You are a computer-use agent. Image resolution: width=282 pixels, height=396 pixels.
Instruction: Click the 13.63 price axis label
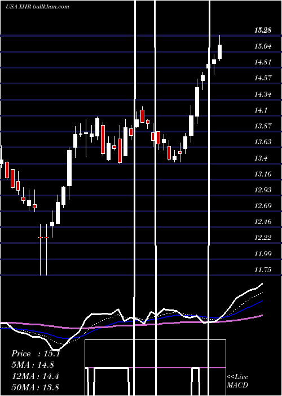coord(263,142)
